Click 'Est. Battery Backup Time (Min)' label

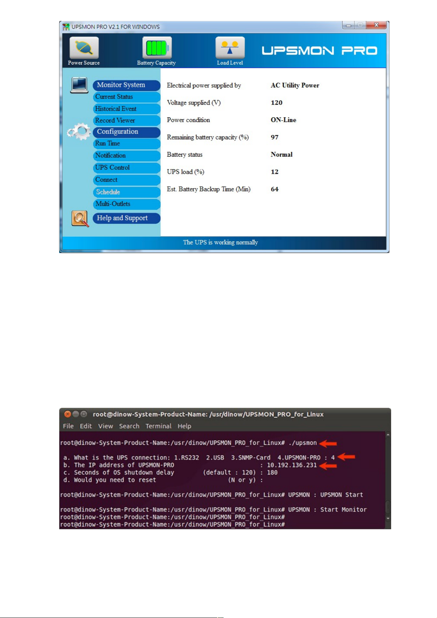209,189
